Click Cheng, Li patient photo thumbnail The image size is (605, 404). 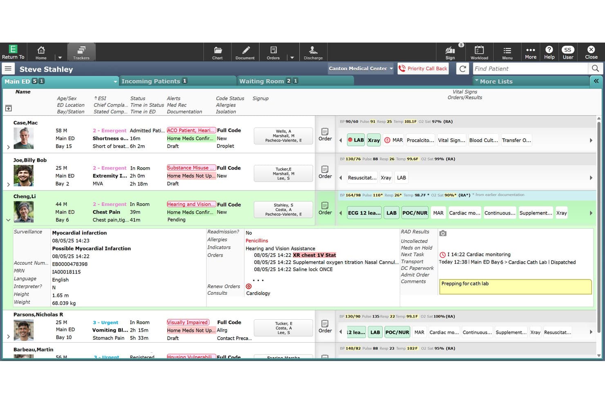[23, 212]
